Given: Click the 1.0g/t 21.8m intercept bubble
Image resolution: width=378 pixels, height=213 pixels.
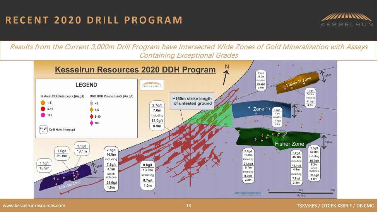Looking at the screenshot, I should pyautogui.click(x=62, y=153).
